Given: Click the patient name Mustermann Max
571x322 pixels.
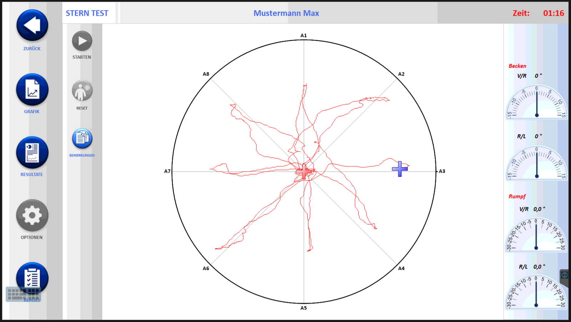Looking at the screenshot, I should 286,13.
